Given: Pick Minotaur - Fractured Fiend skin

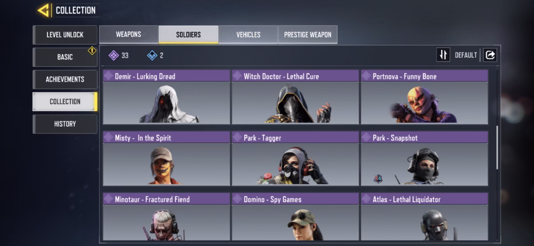Looking at the screenshot, I should [166, 217].
